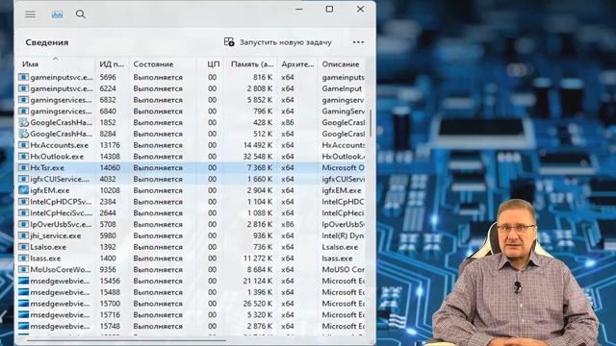Click PID value 14060
Screen dimensions: 616x346
tap(110, 168)
